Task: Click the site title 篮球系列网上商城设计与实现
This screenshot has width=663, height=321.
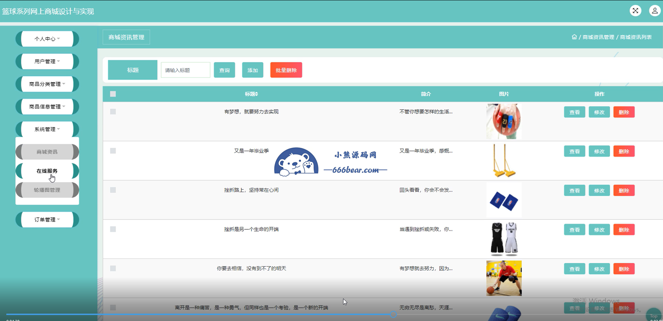Action: point(48,11)
